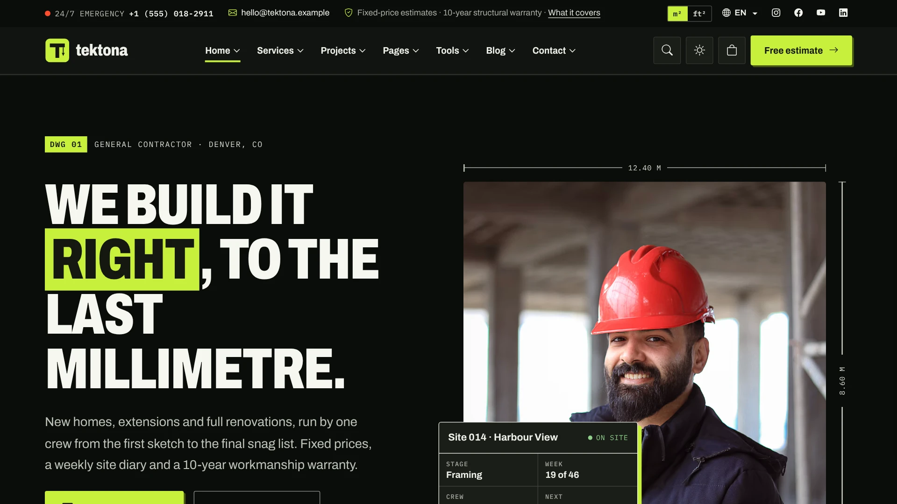Expand the Blog menu
This screenshot has width=897, height=504.
pyautogui.click(x=500, y=50)
